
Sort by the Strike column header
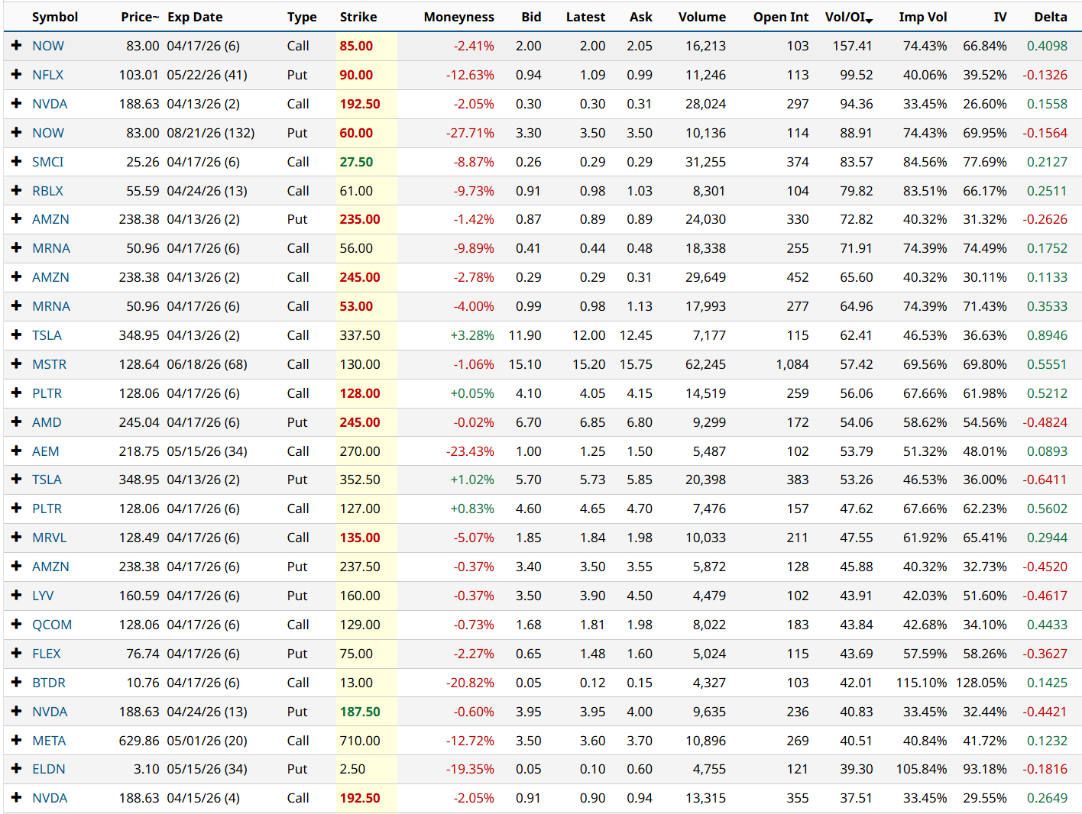click(x=358, y=17)
